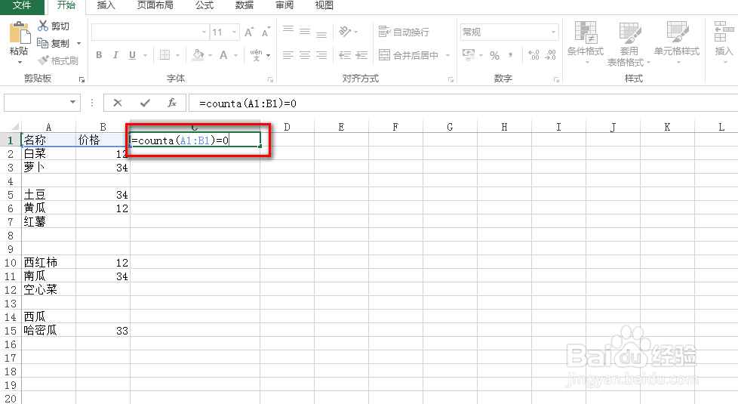Select row 8 header

[x=11, y=236]
